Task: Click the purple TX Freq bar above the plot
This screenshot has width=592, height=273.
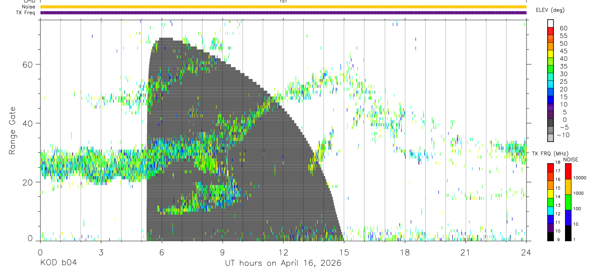Action: coord(283,13)
